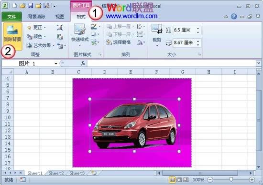The image size is (263, 185).
Task: Open the 快速样式 quick styles gallery
Action: pos(80,35)
